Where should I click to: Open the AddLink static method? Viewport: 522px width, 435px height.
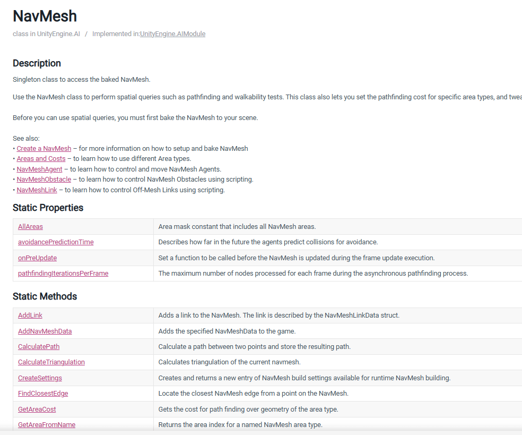pyautogui.click(x=30, y=315)
